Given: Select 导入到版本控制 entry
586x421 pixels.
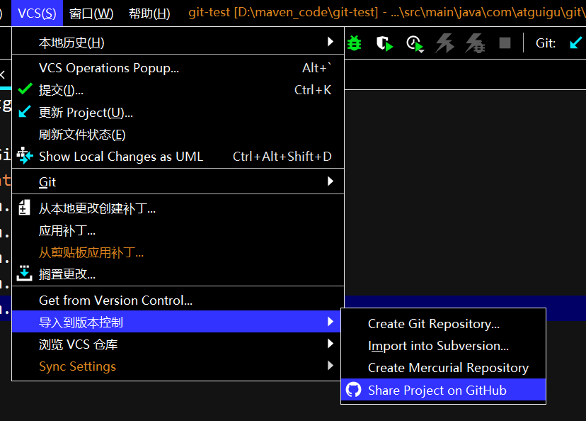Looking at the screenshot, I should (176, 322).
